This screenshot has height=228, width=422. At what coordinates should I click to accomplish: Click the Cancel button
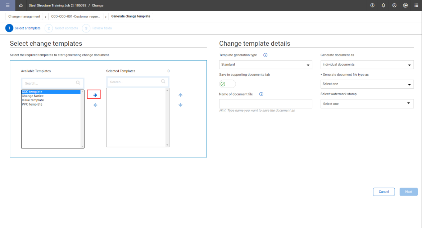coord(384,192)
